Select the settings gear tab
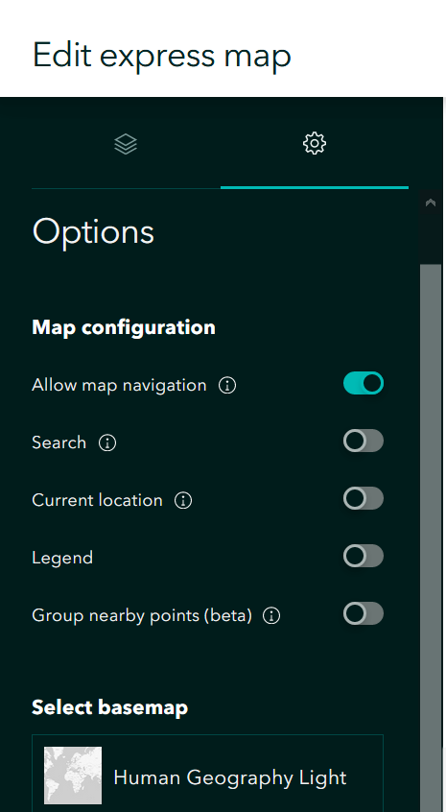The image size is (446, 812). [314, 143]
